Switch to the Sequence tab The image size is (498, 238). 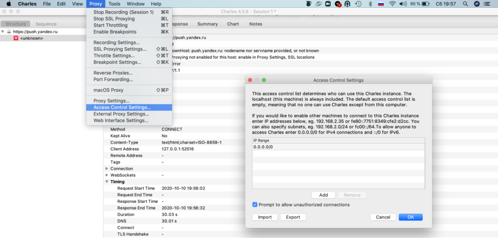coord(46,24)
